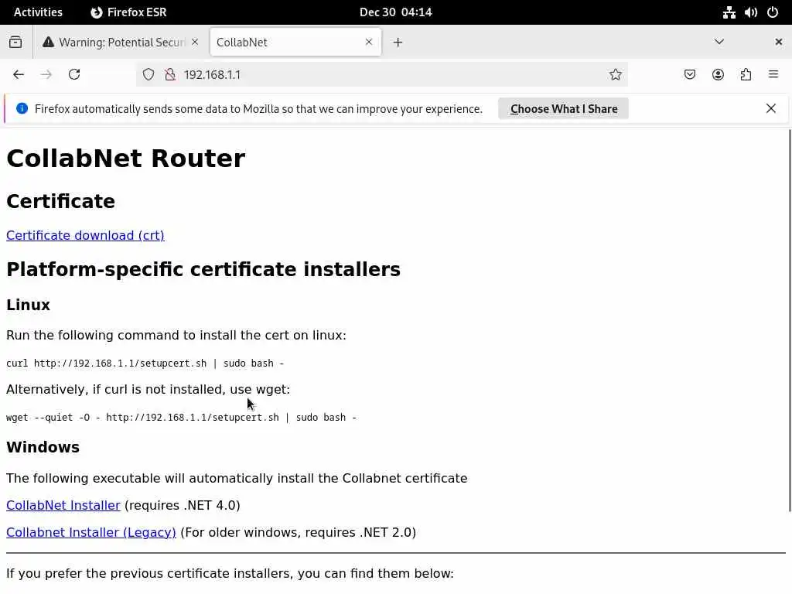This screenshot has width=792, height=594.
Task: Click text about previous certificate installers
Action: 230,573
